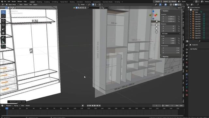The height and width of the screenshot is (118, 209).
Task: Toggle auto keying record button
Action: coord(83,106)
